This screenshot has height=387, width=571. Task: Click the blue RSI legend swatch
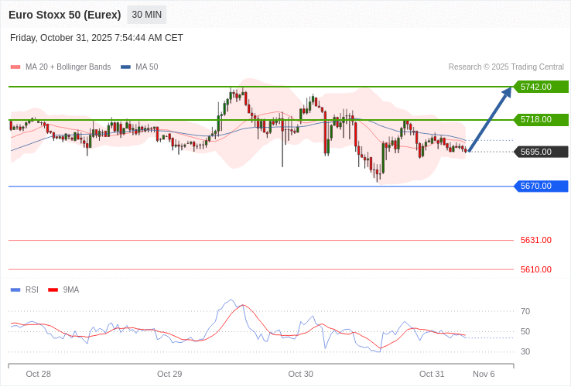(x=15, y=290)
